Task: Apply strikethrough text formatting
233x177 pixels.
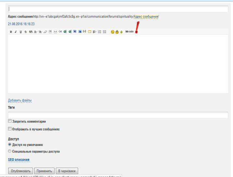Action: 26,32
